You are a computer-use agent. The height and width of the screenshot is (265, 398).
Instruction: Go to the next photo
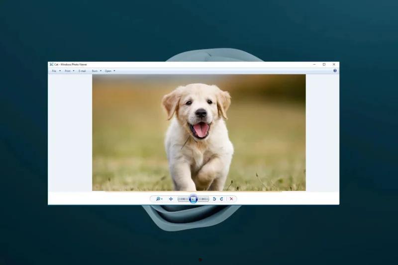[204, 199]
